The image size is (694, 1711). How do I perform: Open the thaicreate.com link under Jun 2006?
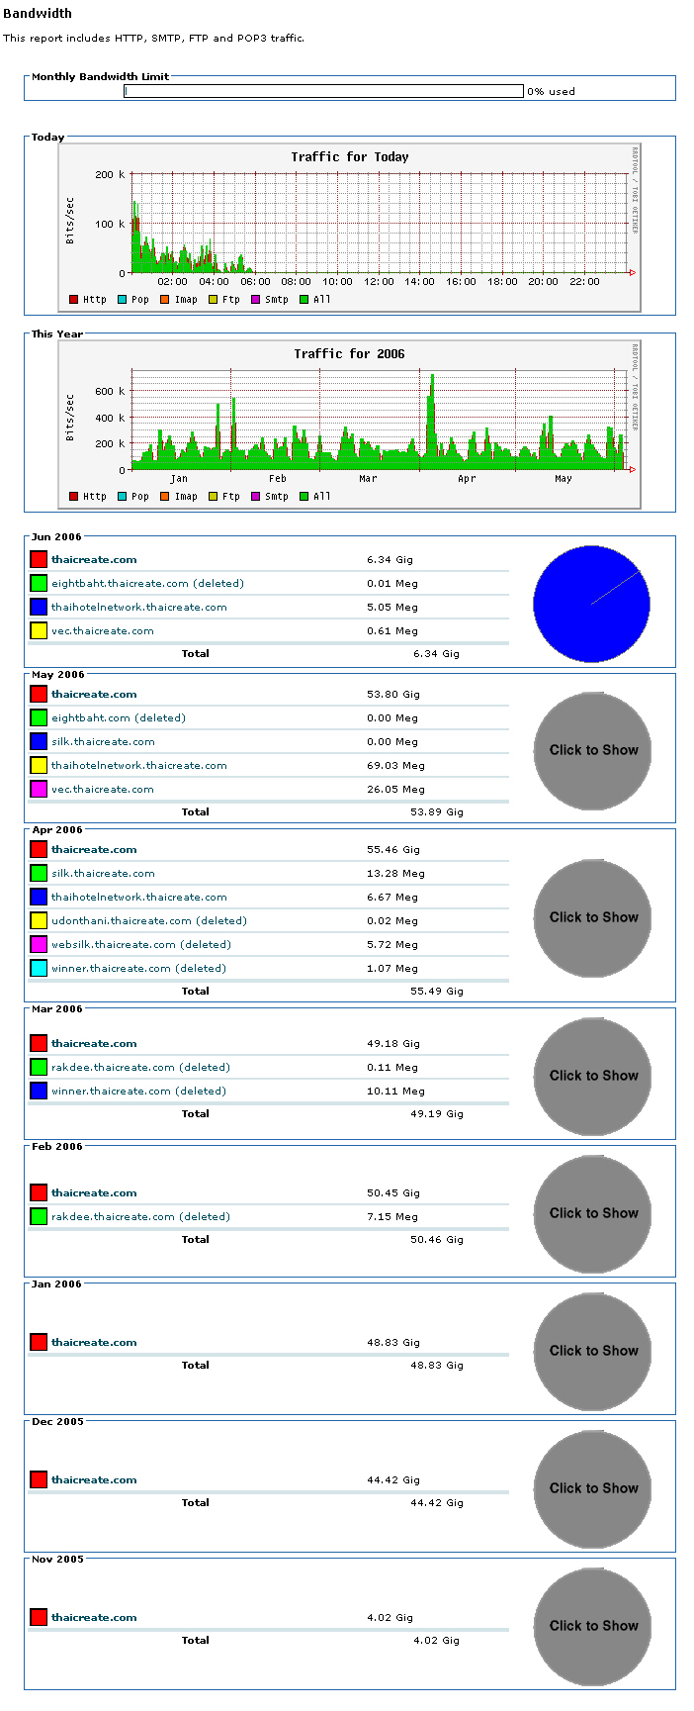pyautogui.click(x=94, y=560)
